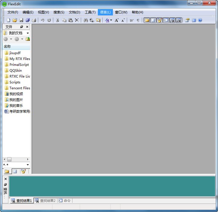Screen dimensions: 218x212
Task: Switch to 查找结果2 tab
Action: 45,201
